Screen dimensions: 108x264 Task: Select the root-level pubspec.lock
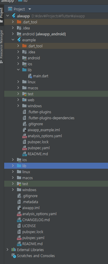[33, 232]
